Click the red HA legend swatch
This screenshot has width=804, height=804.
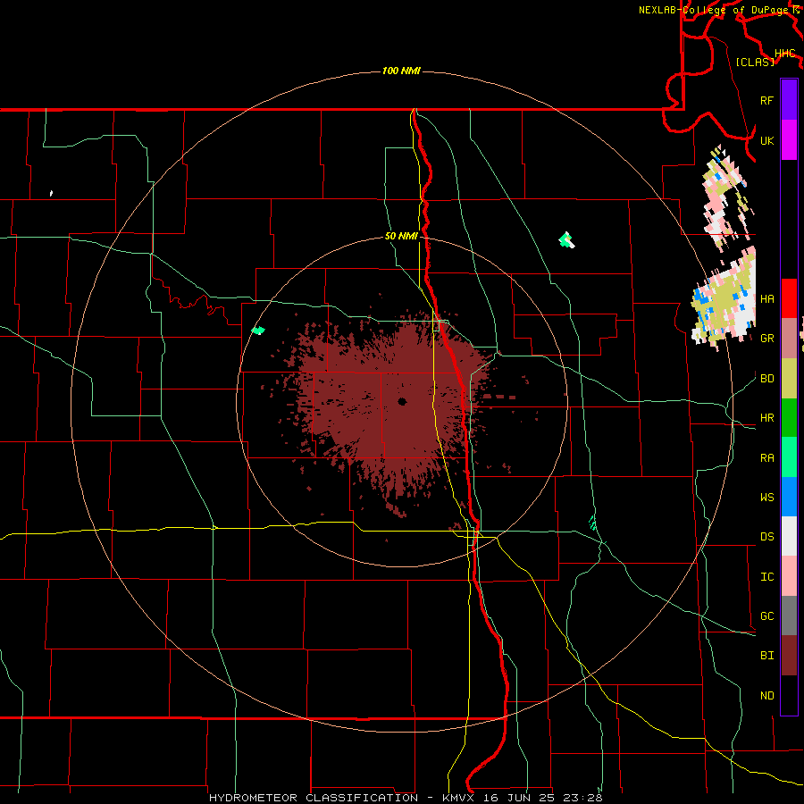(x=789, y=298)
